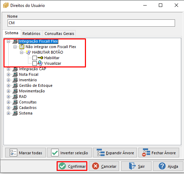The height and width of the screenshot is (174, 184).
Task: Select the Não integrar com Fiscall Flex label
Action: tap(51, 47)
